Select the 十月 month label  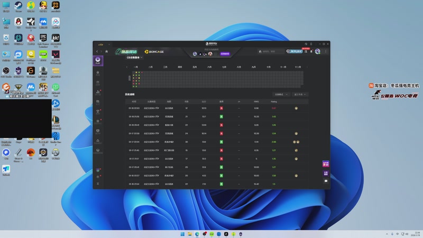[268, 67]
